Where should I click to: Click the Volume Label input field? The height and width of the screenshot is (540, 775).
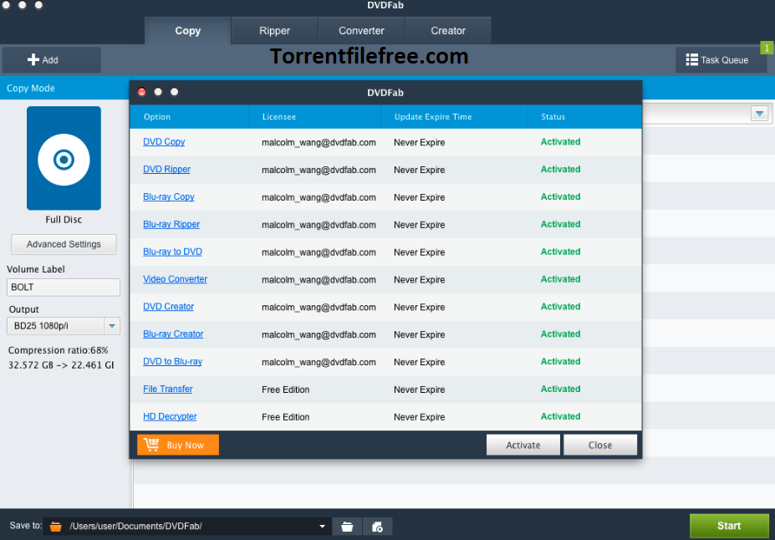pos(64,288)
